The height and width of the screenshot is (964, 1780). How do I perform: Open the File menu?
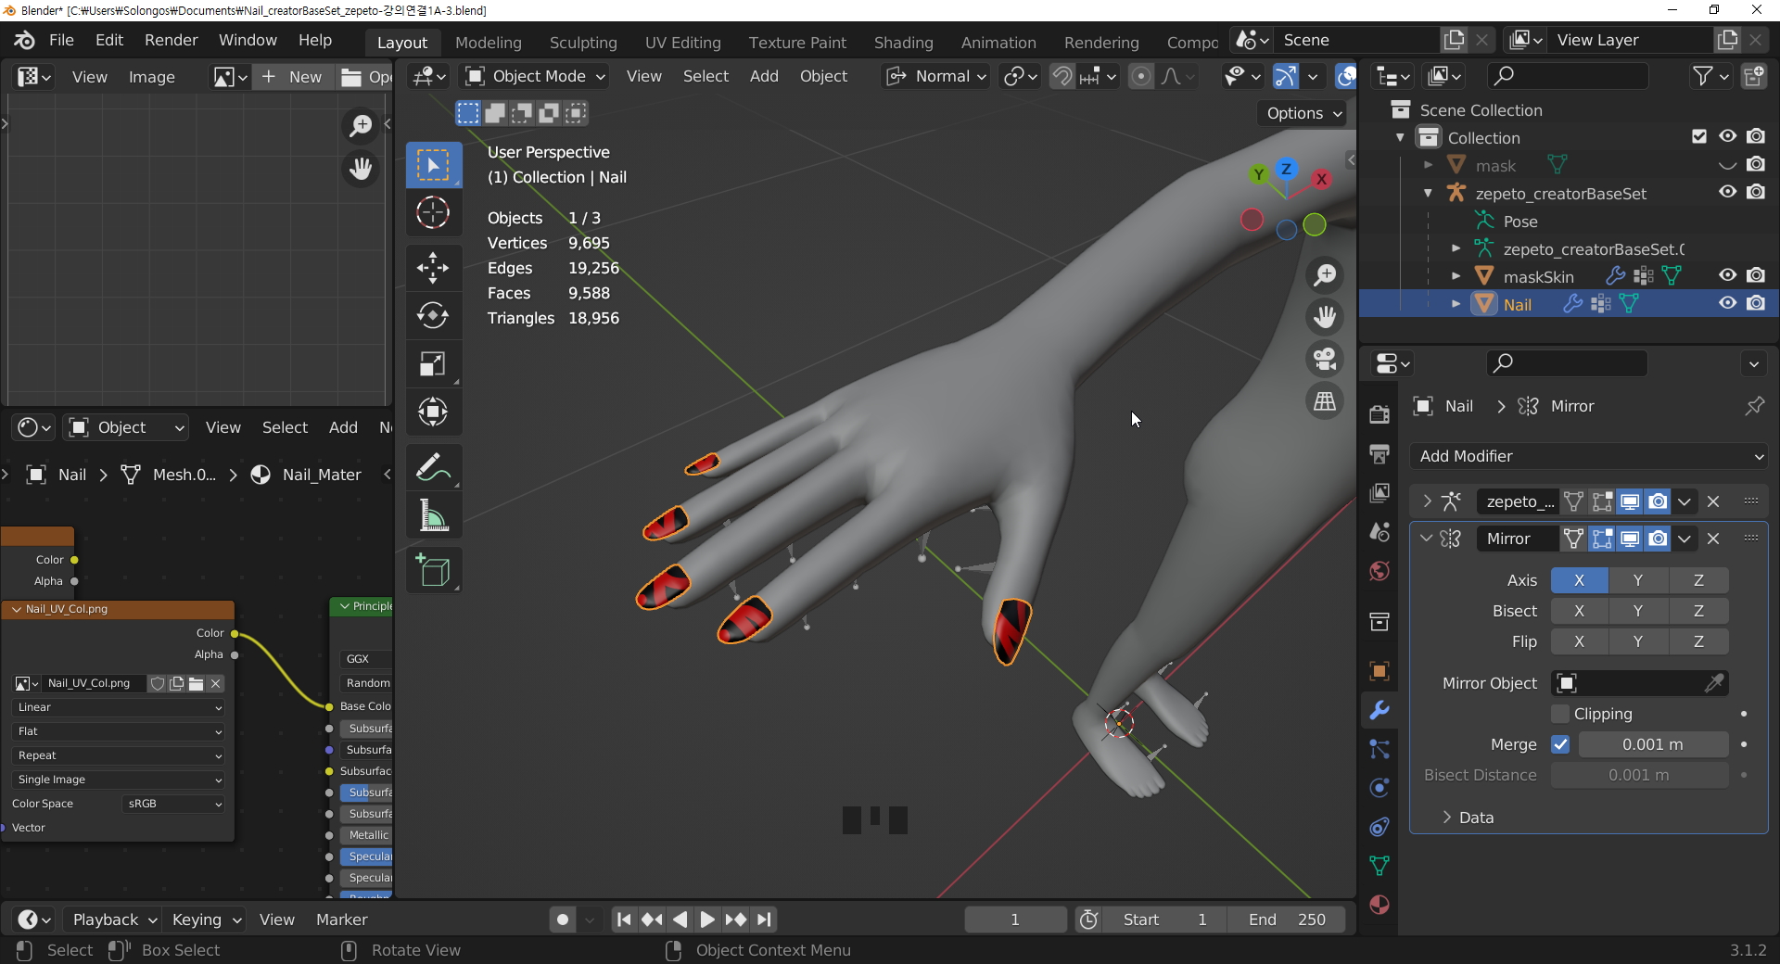[x=61, y=40]
